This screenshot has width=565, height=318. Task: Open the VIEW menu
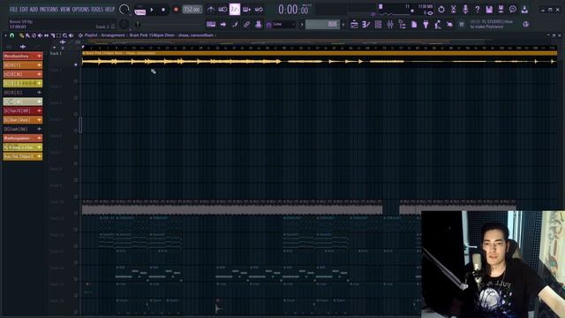[x=65, y=10]
